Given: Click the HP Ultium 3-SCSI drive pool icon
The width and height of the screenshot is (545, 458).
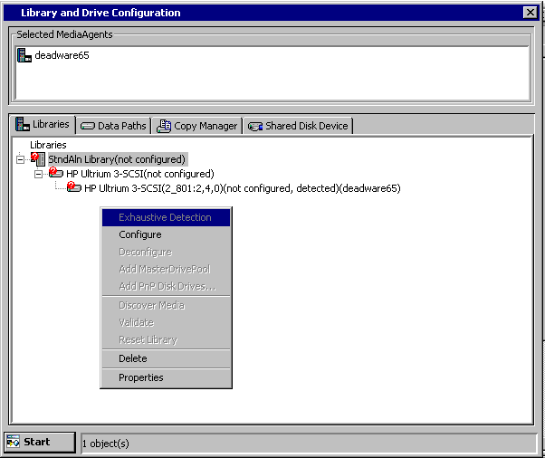Looking at the screenshot, I should tap(56, 174).
